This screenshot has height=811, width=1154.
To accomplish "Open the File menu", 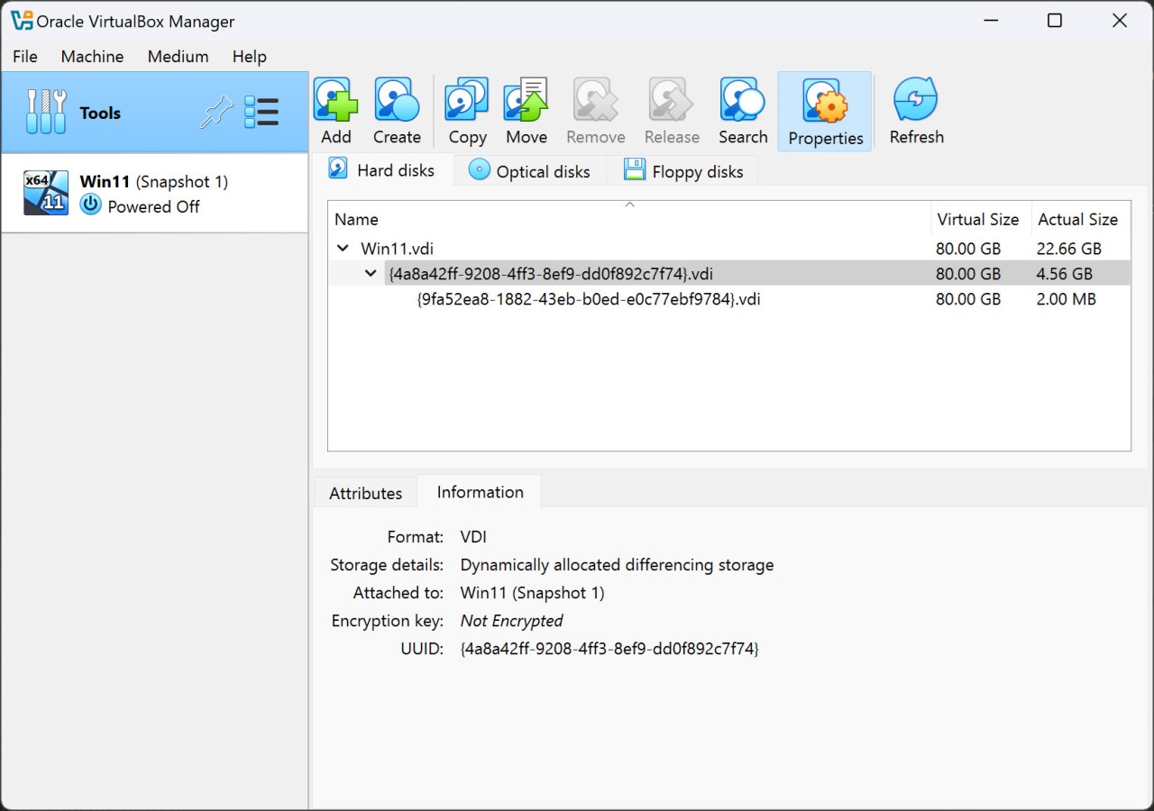I will click(24, 56).
